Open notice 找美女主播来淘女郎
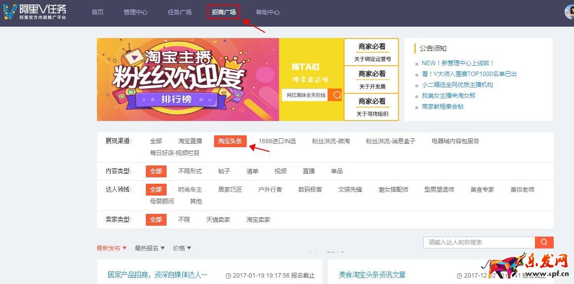 (x=448, y=96)
